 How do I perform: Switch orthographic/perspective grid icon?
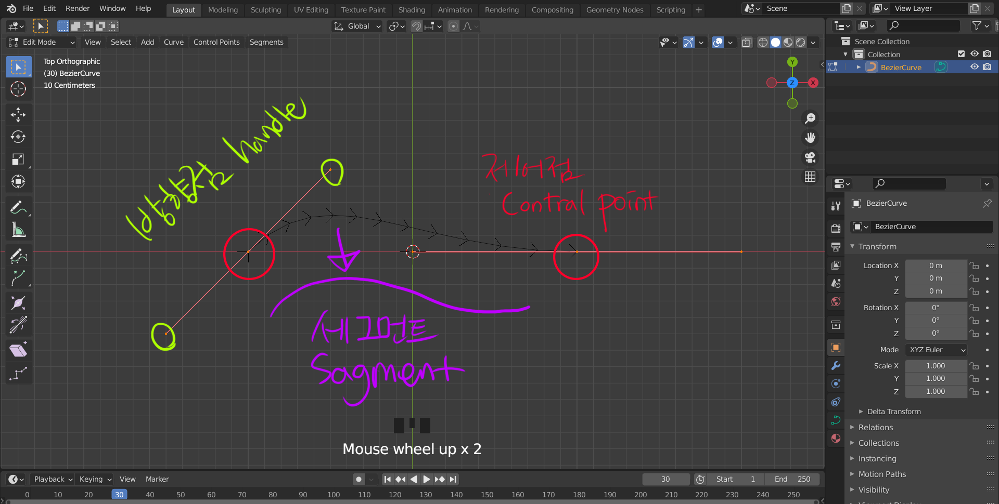click(x=810, y=177)
